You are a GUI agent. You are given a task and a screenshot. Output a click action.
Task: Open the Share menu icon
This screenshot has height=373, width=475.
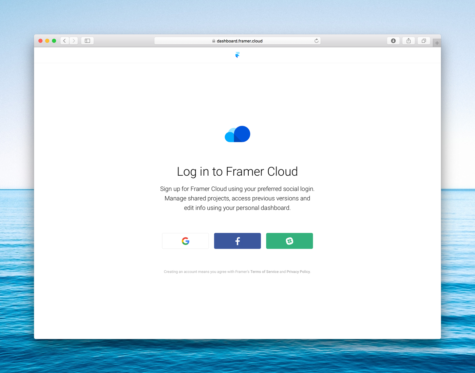click(408, 41)
